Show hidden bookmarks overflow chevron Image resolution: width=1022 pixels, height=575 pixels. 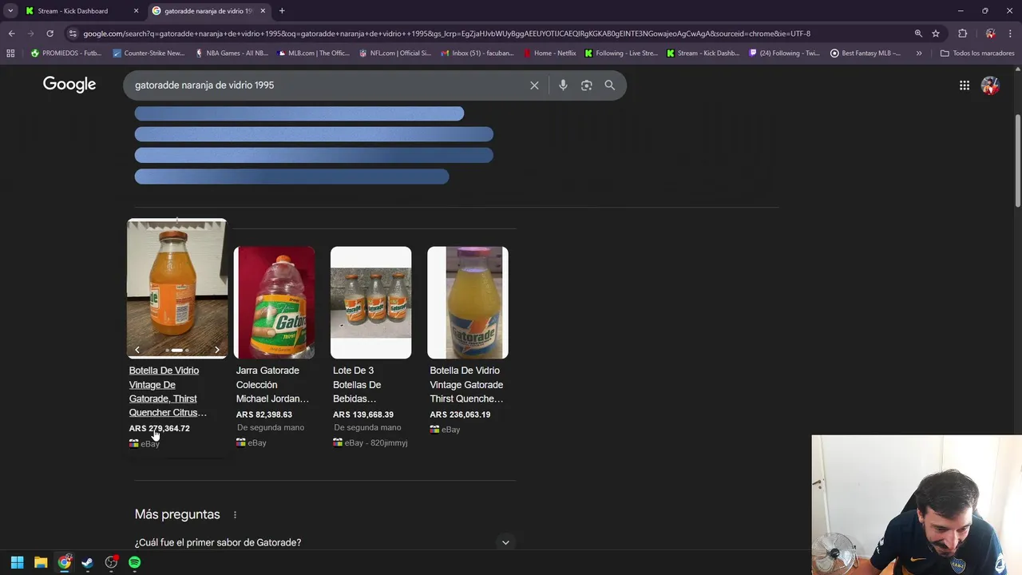(x=919, y=54)
